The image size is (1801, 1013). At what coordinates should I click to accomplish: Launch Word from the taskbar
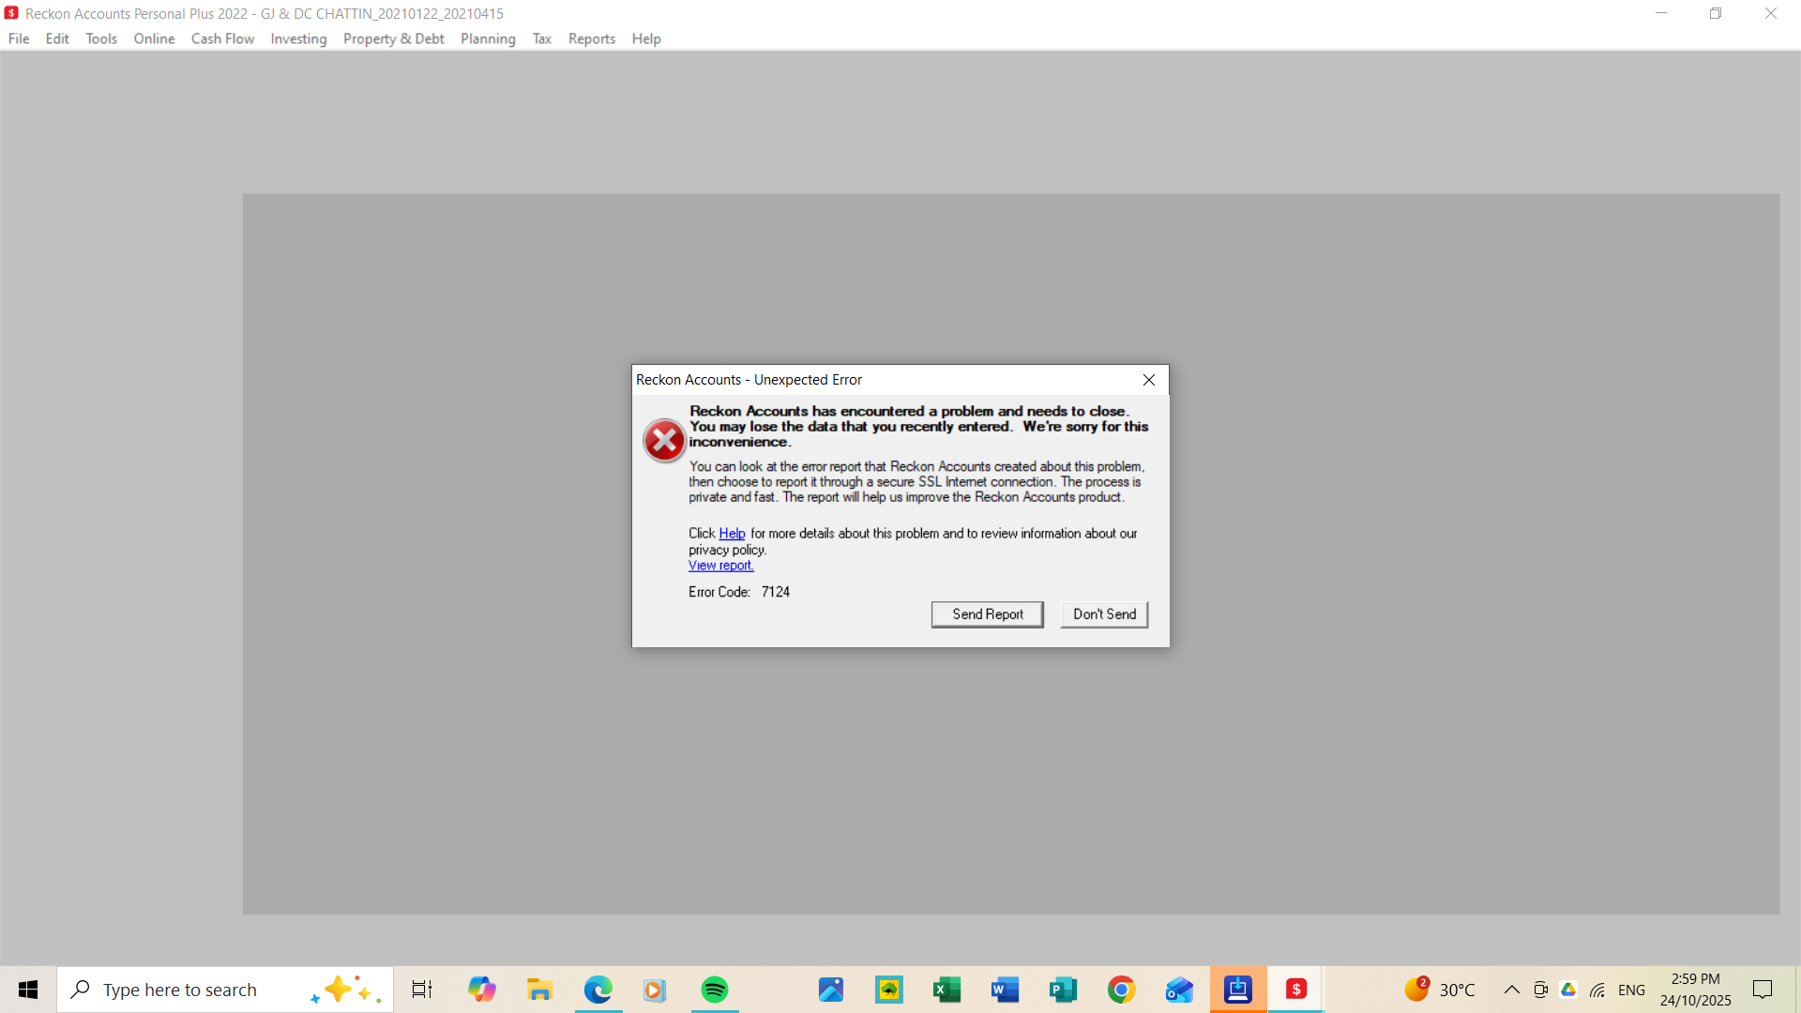coord(1005,990)
